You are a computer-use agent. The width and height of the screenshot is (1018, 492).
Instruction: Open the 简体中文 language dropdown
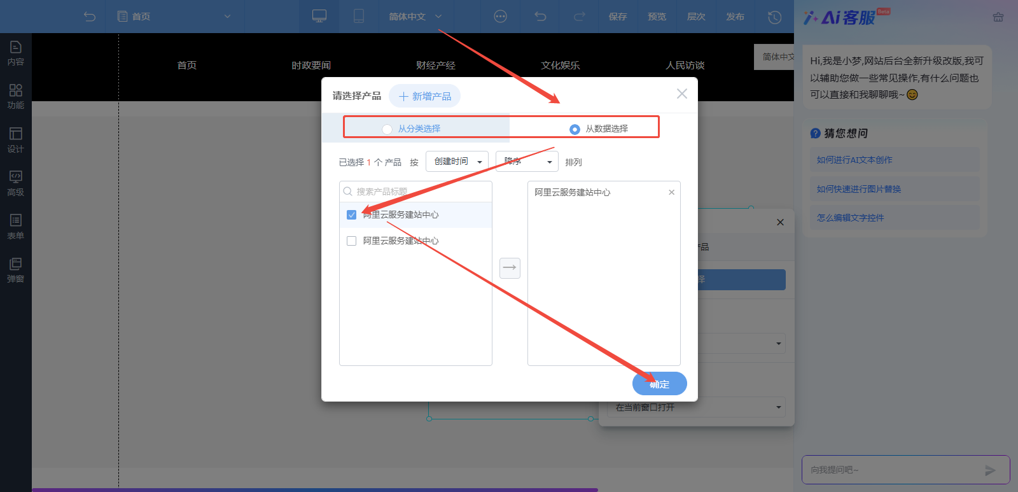[415, 17]
